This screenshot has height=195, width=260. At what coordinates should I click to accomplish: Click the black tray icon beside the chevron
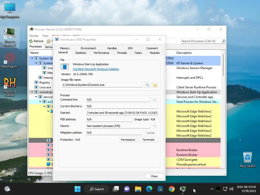pyautogui.click(x=218, y=189)
